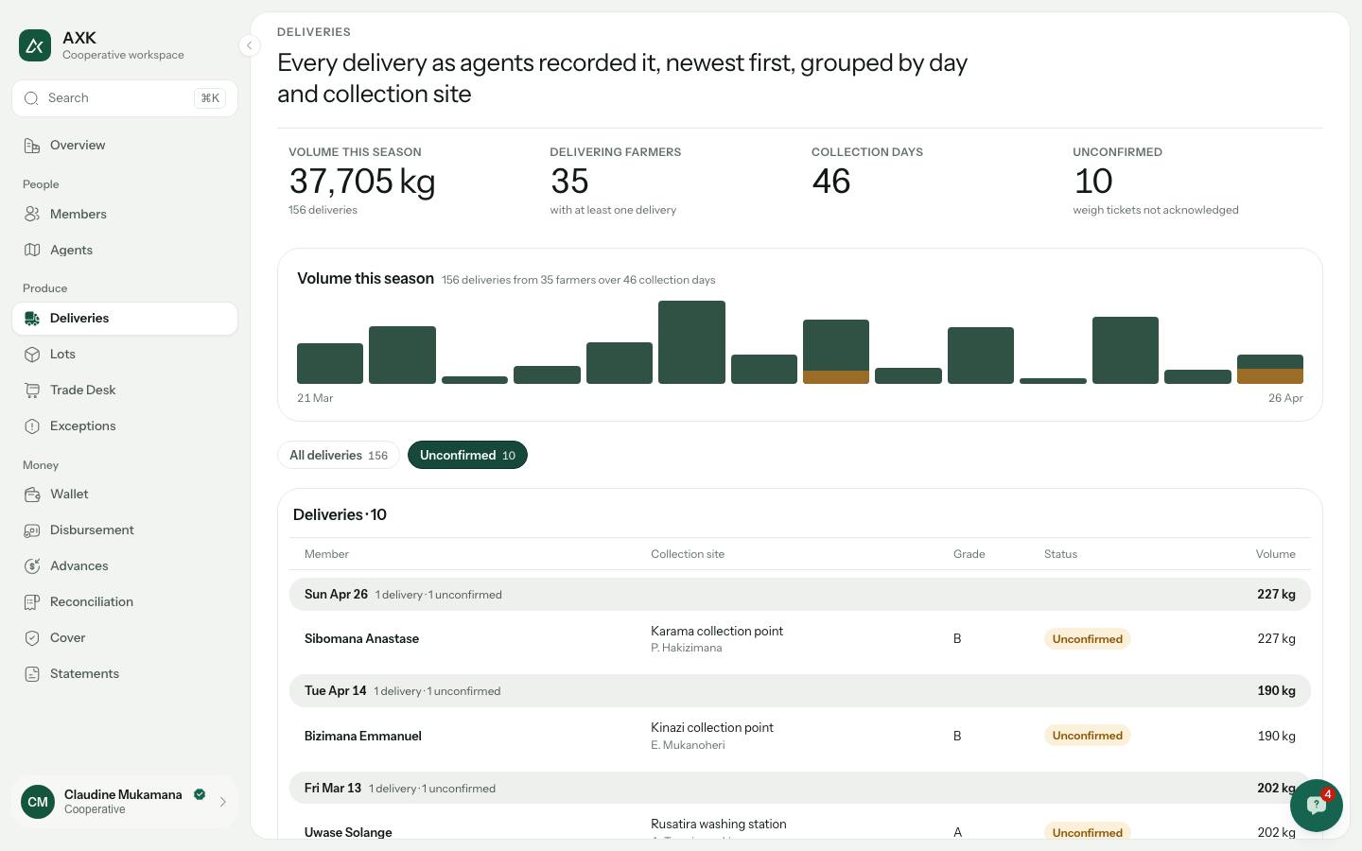Screen dimensions: 1362x851
Task: Click the Disbursement sidebar icon
Action: click(x=32, y=530)
